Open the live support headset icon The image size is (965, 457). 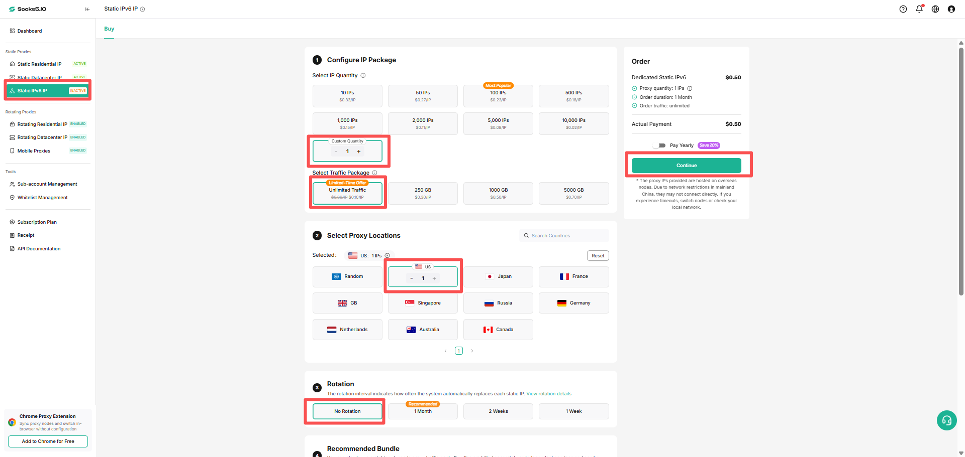(947, 420)
